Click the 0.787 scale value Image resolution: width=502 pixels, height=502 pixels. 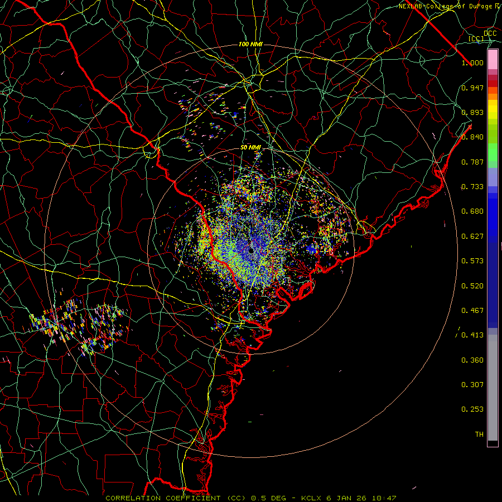tap(472, 162)
